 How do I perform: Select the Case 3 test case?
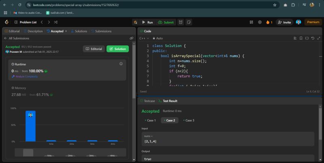pyautogui.click(x=189, y=120)
